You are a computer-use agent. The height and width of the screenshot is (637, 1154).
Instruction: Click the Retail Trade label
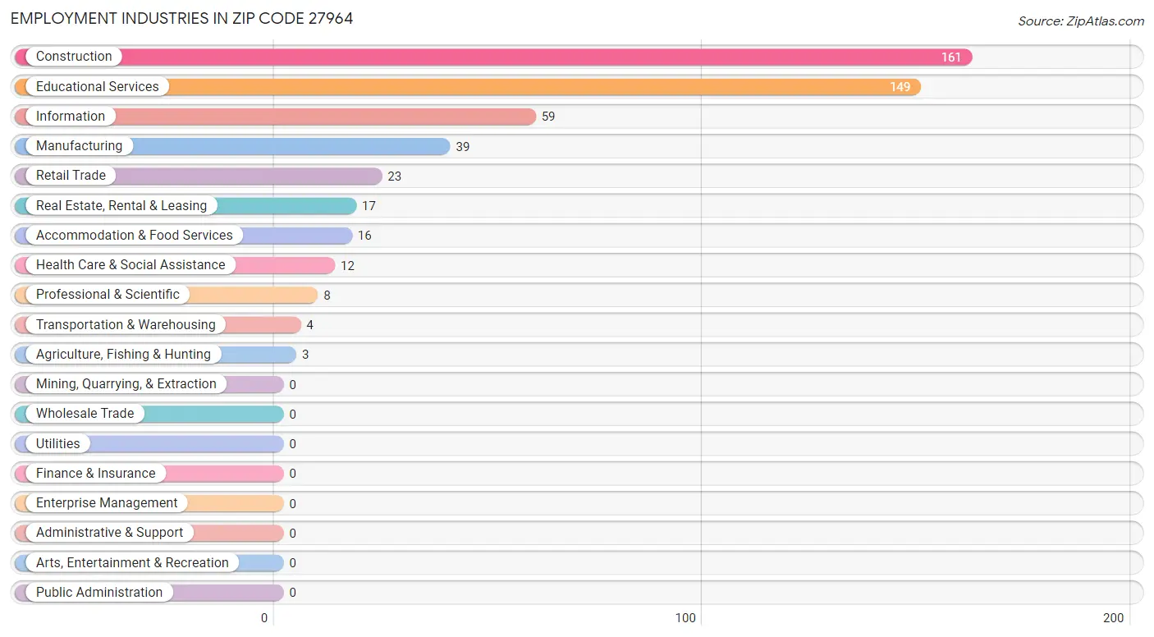(71, 176)
